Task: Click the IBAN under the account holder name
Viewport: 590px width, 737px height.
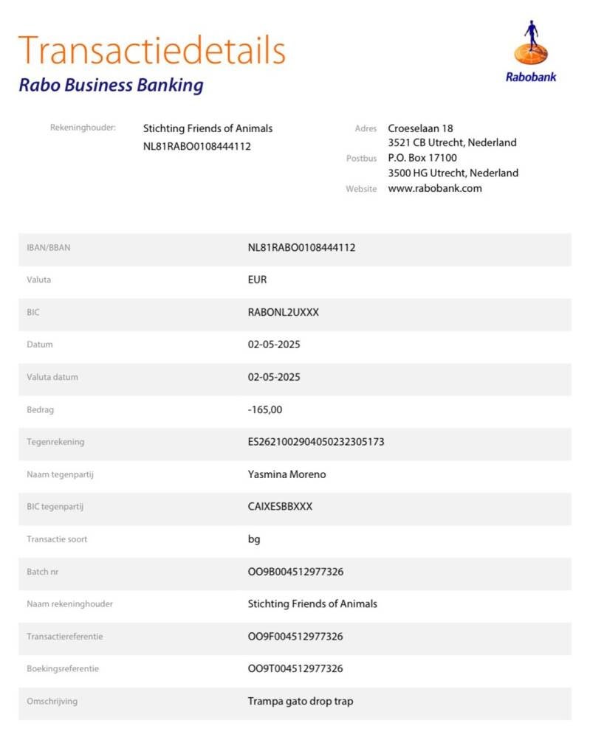Action: [196, 146]
